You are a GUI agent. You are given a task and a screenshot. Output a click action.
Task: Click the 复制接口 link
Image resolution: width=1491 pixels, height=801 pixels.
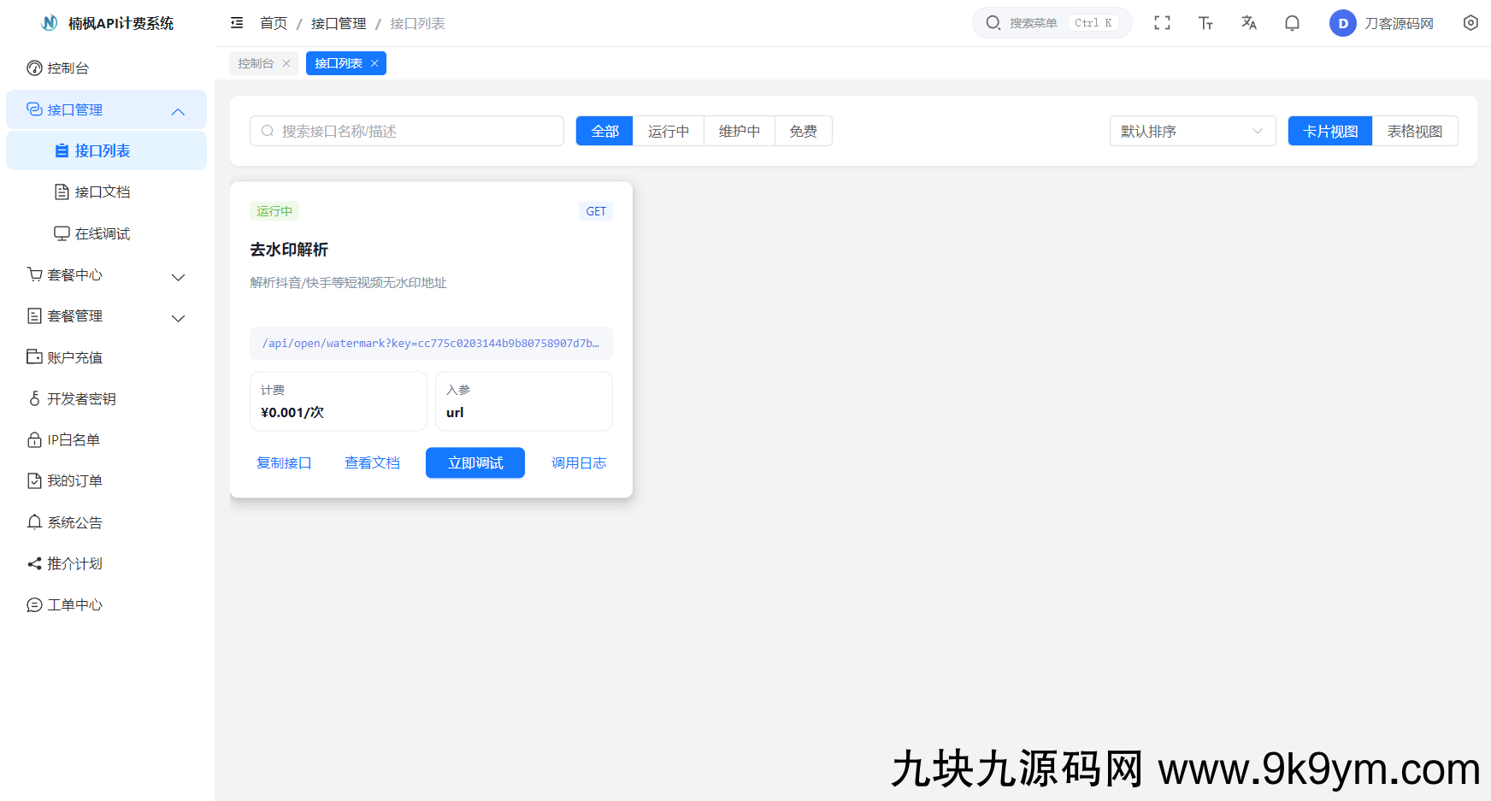pos(284,462)
